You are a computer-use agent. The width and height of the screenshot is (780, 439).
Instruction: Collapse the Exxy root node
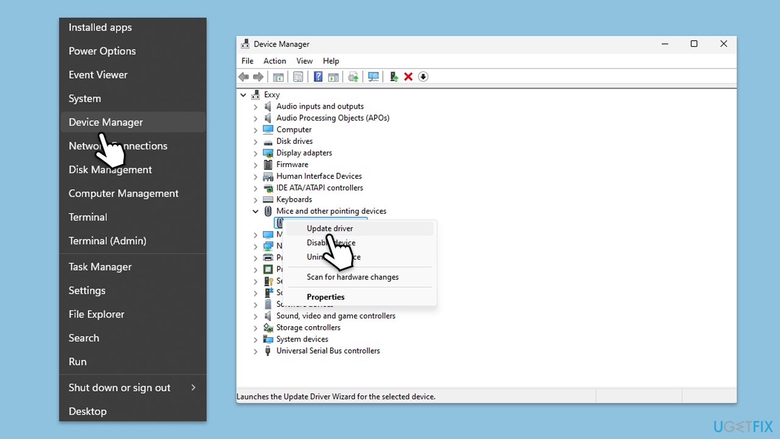pyautogui.click(x=244, y=95)
